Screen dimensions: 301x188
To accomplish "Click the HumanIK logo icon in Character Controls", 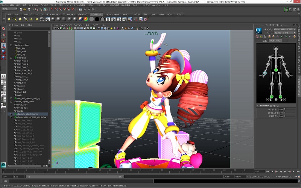I will (259, 31).
